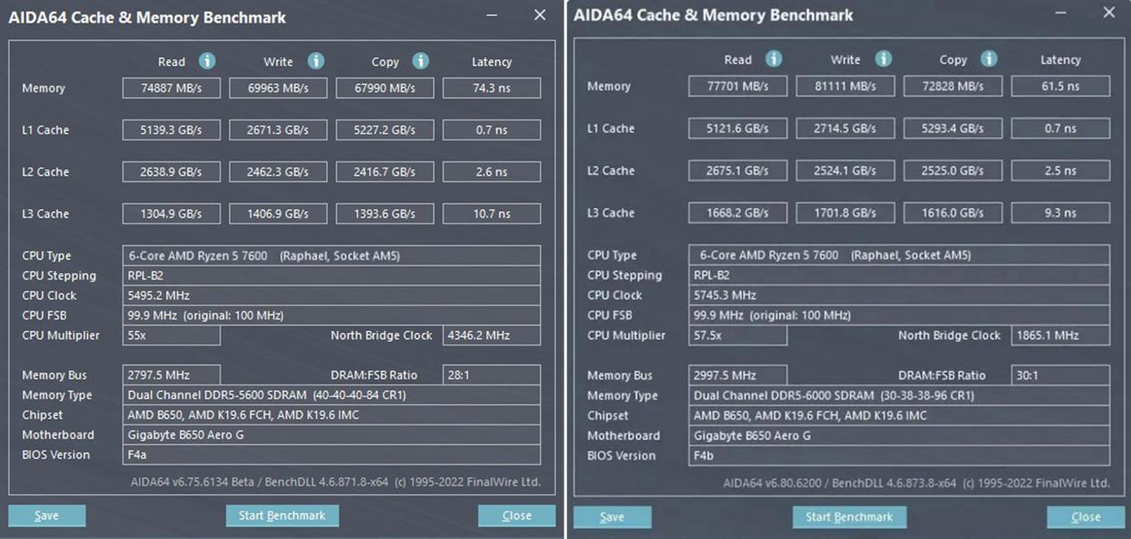The height and width of the screenshot is (539, 1131).
Task: Select the Memory Read result showing 74887 MB/s
Action: pos(170,87)
